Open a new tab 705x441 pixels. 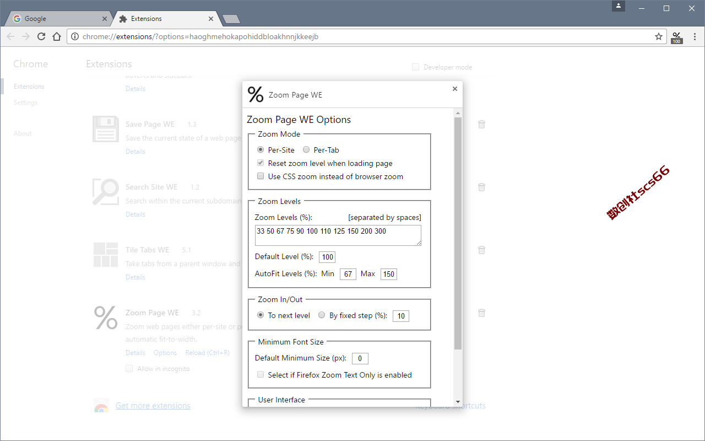[x=231, y=19]
